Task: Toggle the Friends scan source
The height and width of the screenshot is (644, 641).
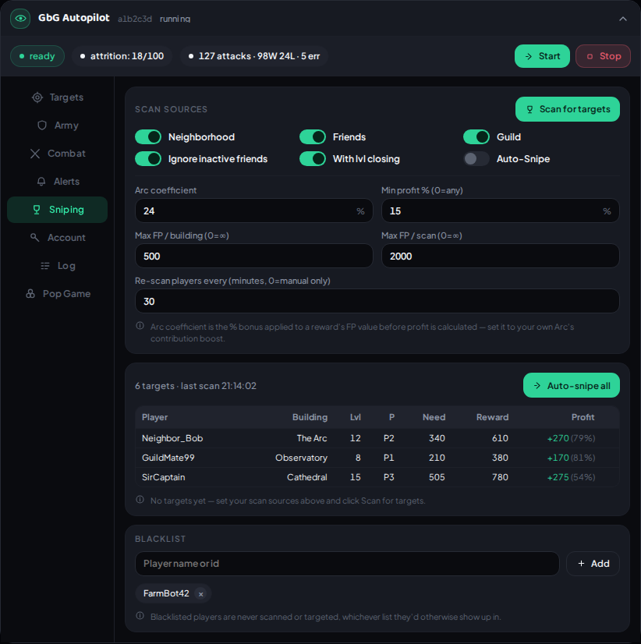Action: click(x=312, y=136)
